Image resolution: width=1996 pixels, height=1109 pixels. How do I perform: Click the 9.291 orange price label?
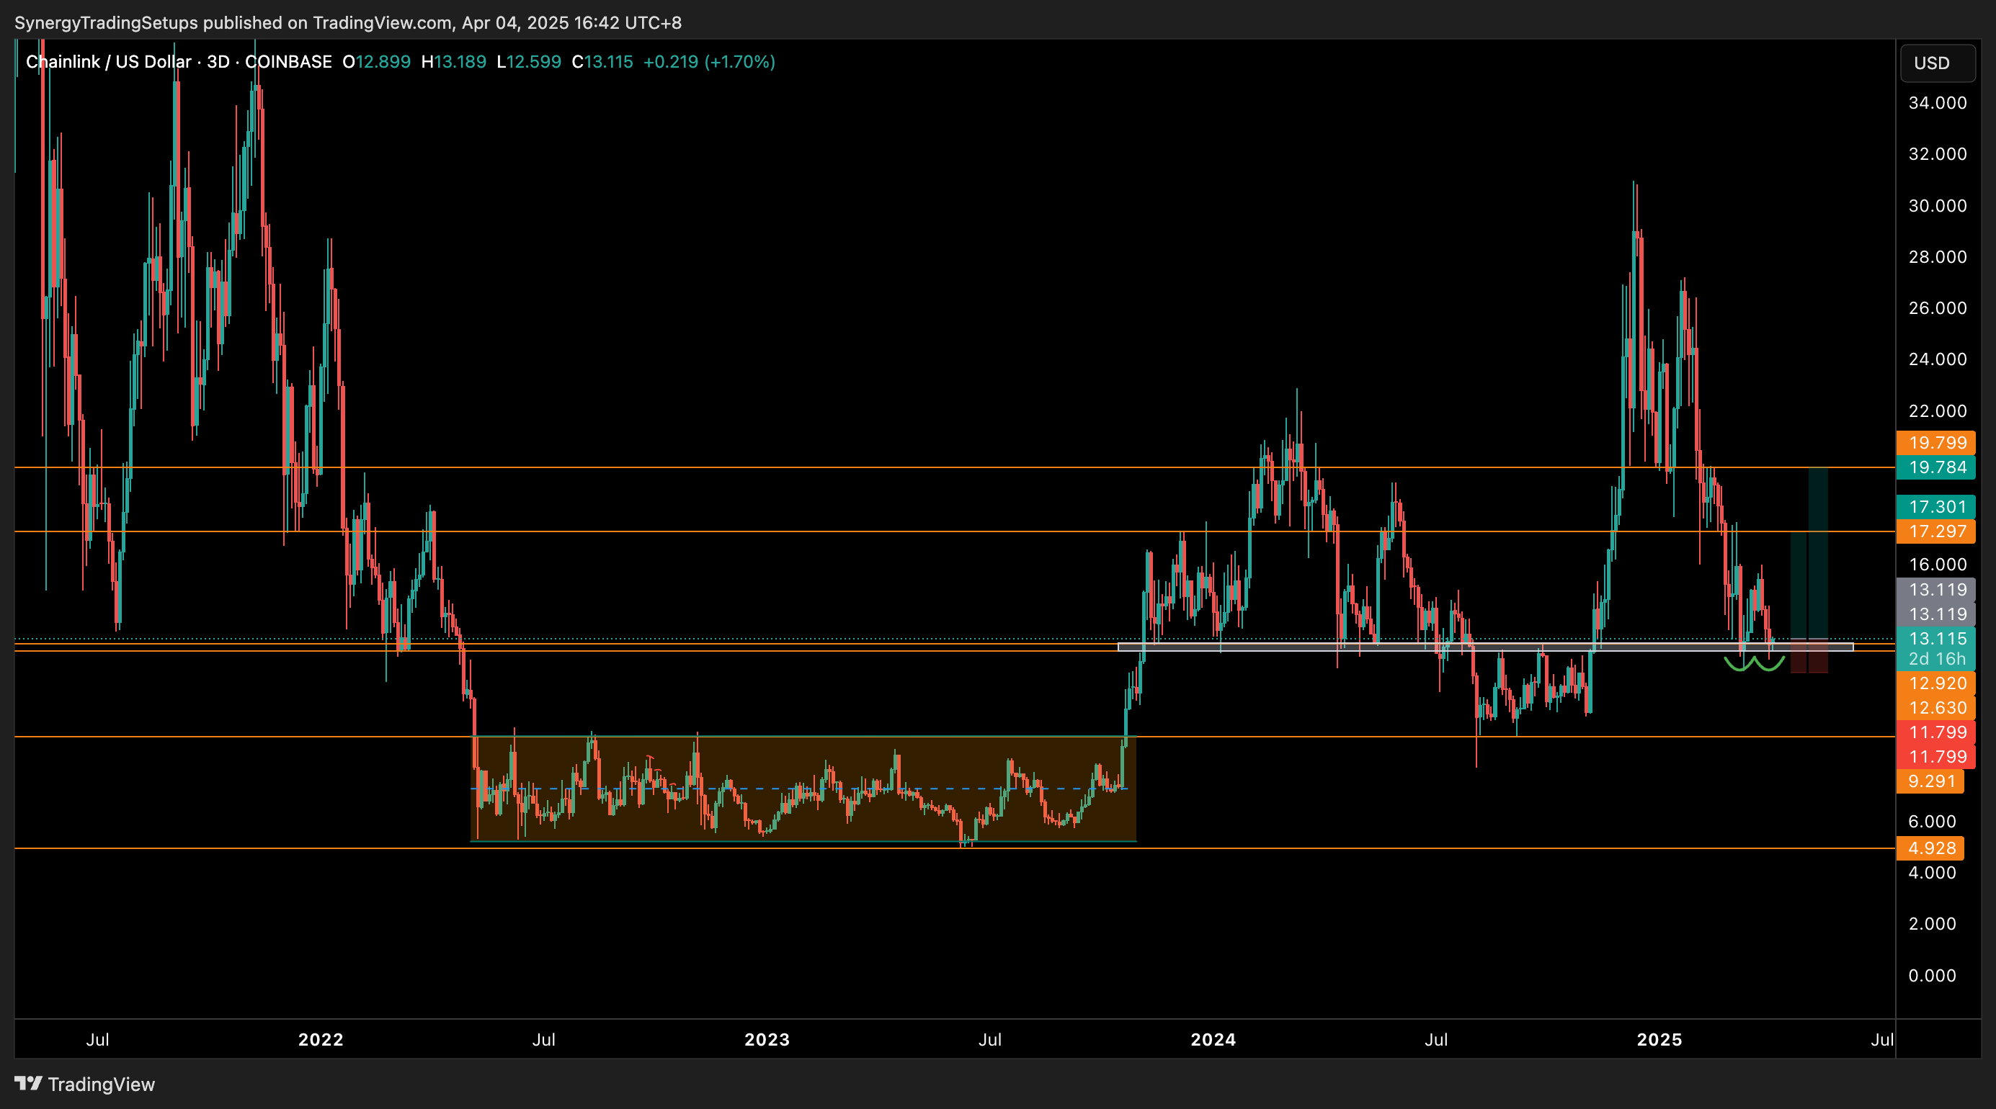point(1930,781)
